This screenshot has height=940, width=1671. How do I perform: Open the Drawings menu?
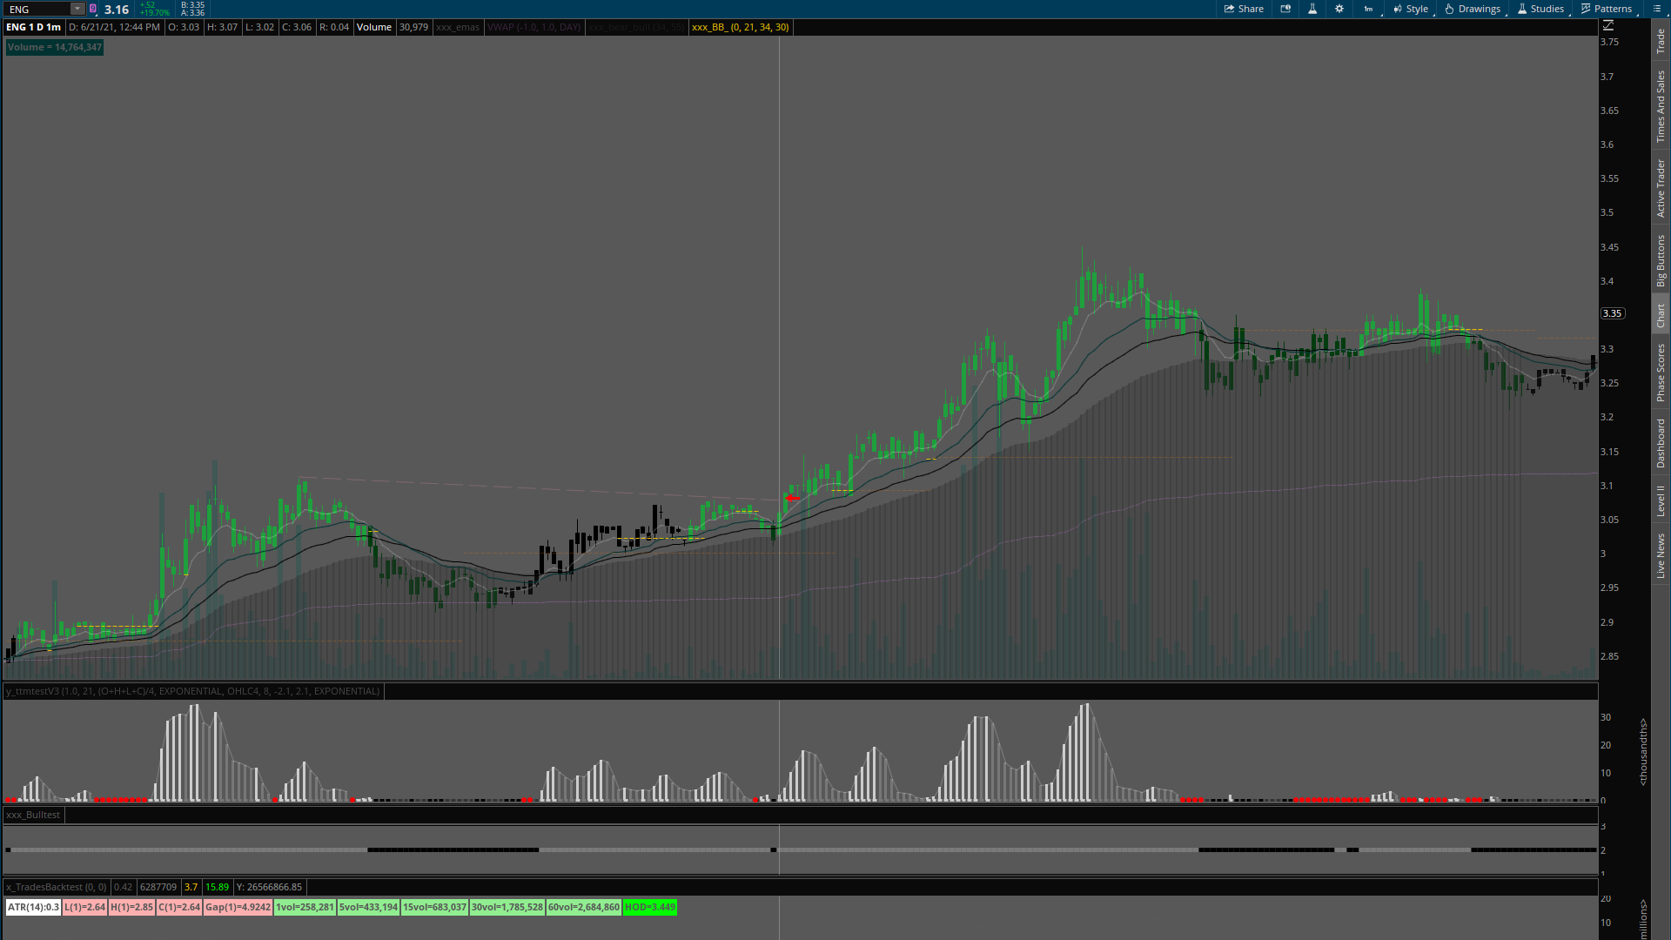(x=1473, y=9)
